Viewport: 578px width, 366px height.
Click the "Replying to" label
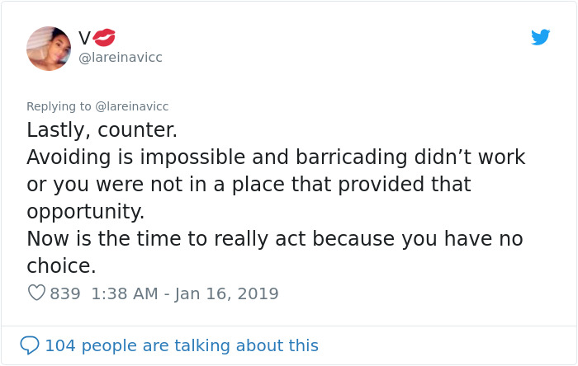[59, 106]
